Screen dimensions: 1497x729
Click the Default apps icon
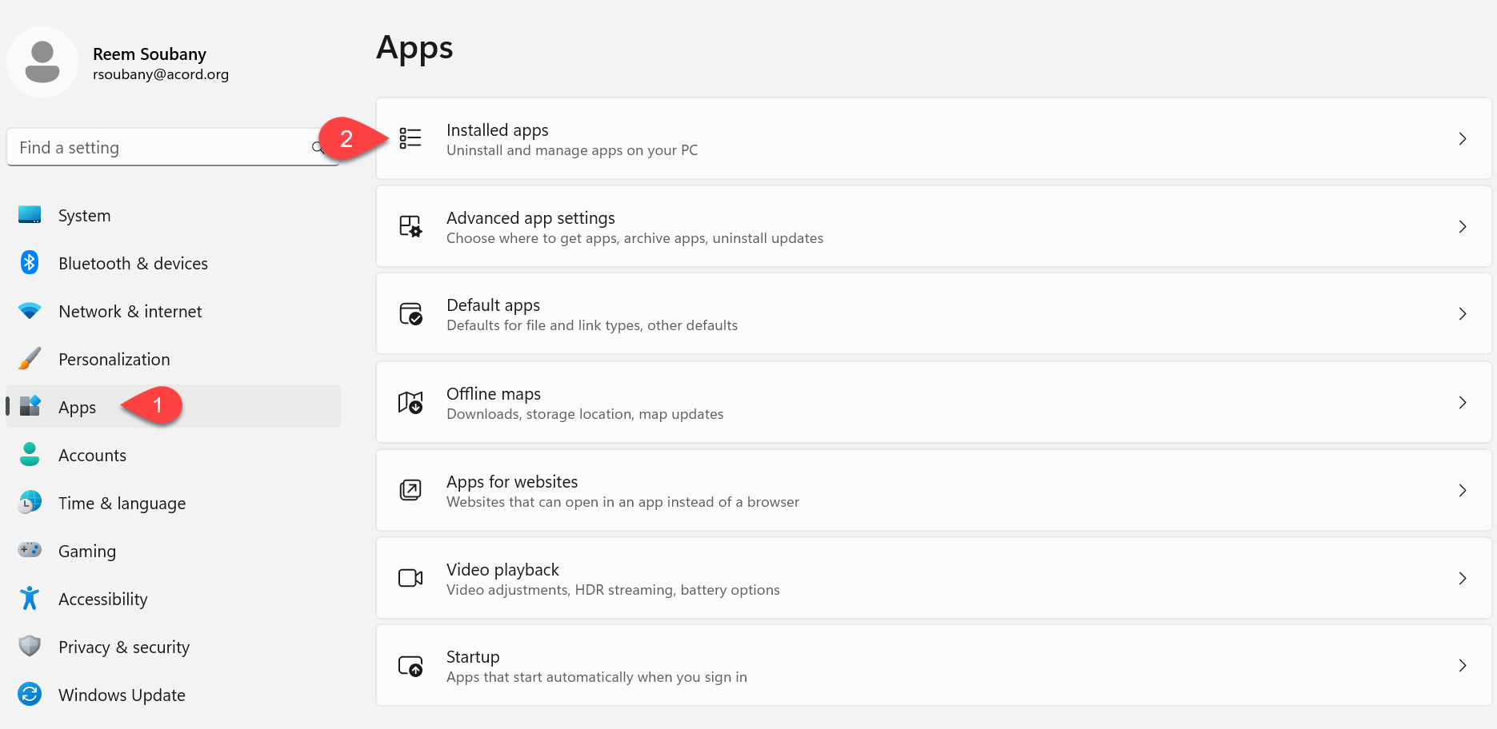point(410,314)
